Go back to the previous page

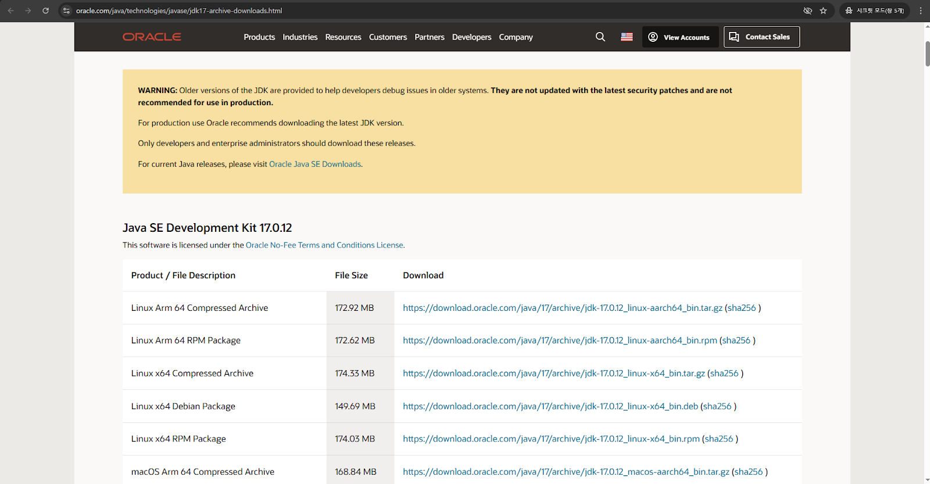pos(10,10)
